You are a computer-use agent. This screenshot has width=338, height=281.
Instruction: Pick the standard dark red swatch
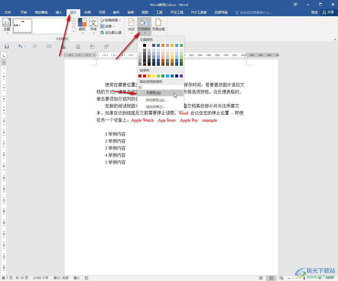pyautogui.click(x=140, y=76)
